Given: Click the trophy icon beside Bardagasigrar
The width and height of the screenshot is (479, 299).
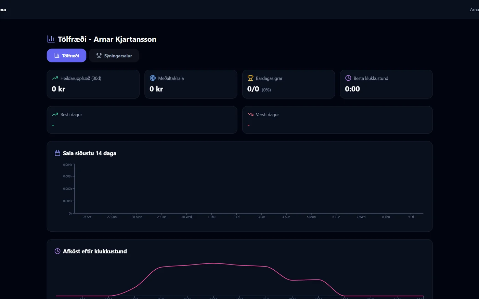Looking at the screenshot, I should coord(250,78).
